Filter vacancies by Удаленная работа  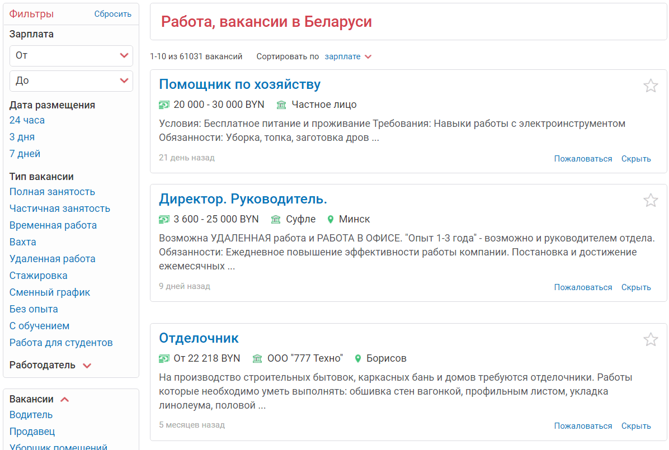[x=53, y=259]
